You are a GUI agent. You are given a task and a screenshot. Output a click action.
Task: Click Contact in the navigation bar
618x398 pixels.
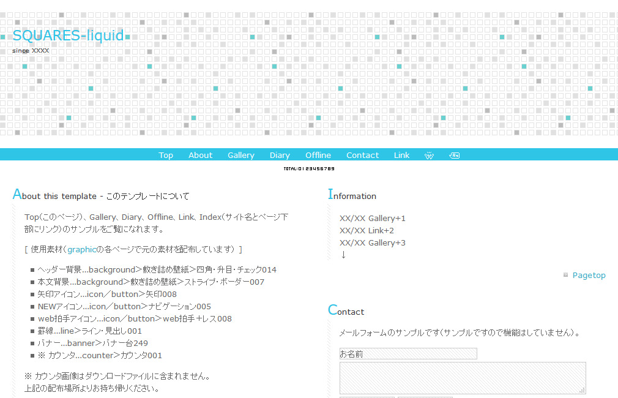pos(362,156)
